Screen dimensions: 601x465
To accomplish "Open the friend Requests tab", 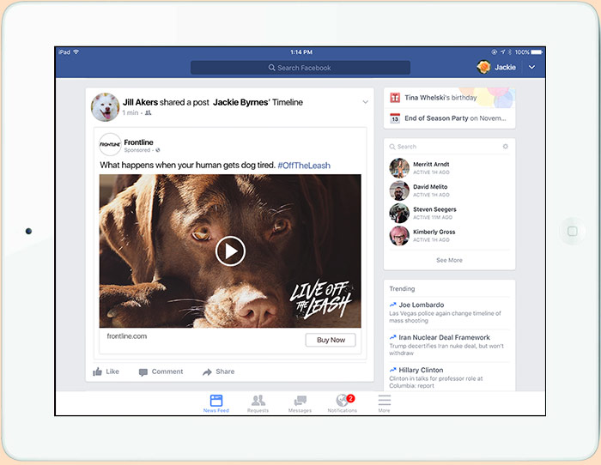I will point(258,401).
